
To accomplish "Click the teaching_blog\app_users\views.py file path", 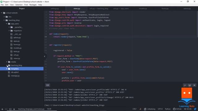I will tap(31, 109).
